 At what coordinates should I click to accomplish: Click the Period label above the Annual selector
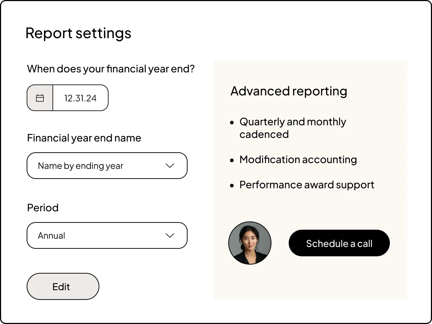click(43, 207)
